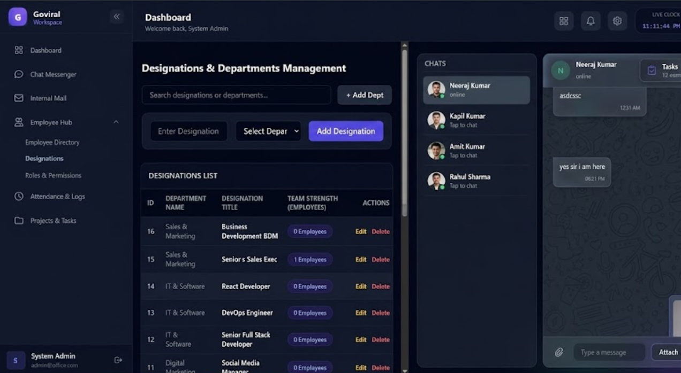Screen dimensions: 681x373
Task: Edit the Business Development BDM designation
Action: click(x=361, y=231)
